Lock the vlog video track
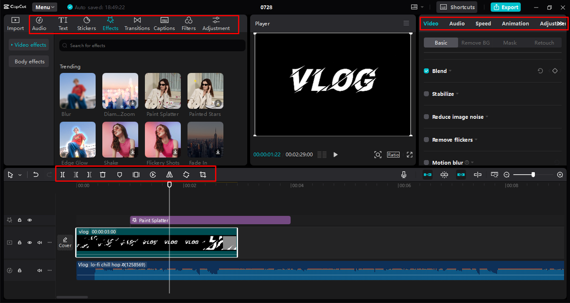Image resolution: width=570 pixels, height=303 pixels. coord(20,242)
